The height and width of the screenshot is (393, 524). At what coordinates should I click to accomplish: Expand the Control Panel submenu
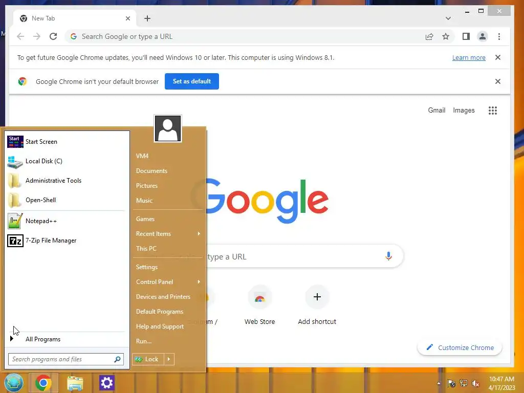pos(167,282)
